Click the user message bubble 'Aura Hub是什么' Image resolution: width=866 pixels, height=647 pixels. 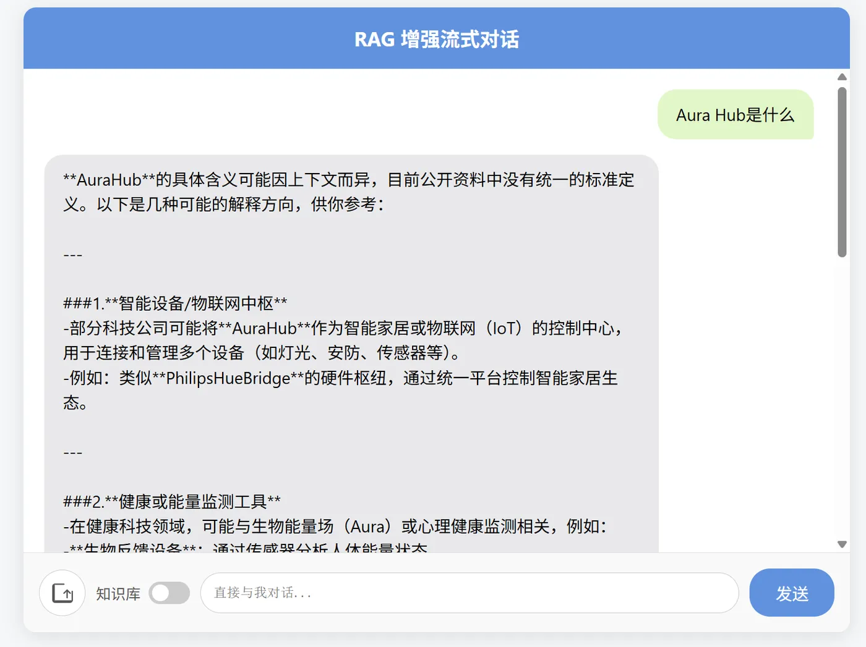tap(735, 115)
